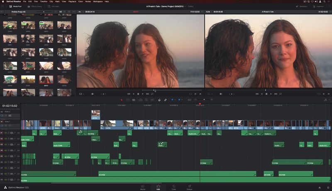Open the Metadata panel
The width and height of the screenshot is (332, 191).
tap(302, 6)
